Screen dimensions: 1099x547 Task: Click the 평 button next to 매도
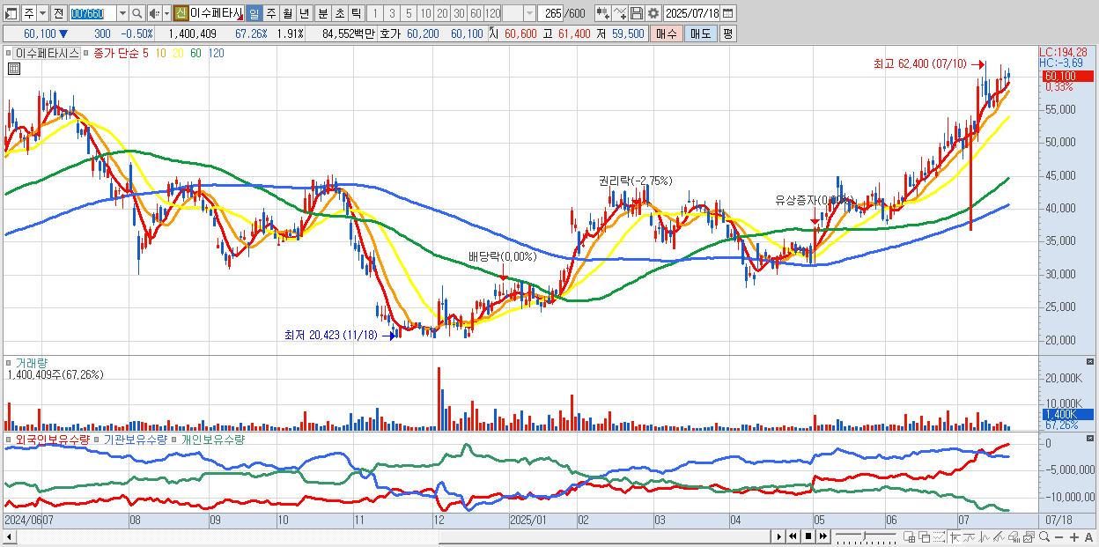pyautogui.click(x=727, y=33)
